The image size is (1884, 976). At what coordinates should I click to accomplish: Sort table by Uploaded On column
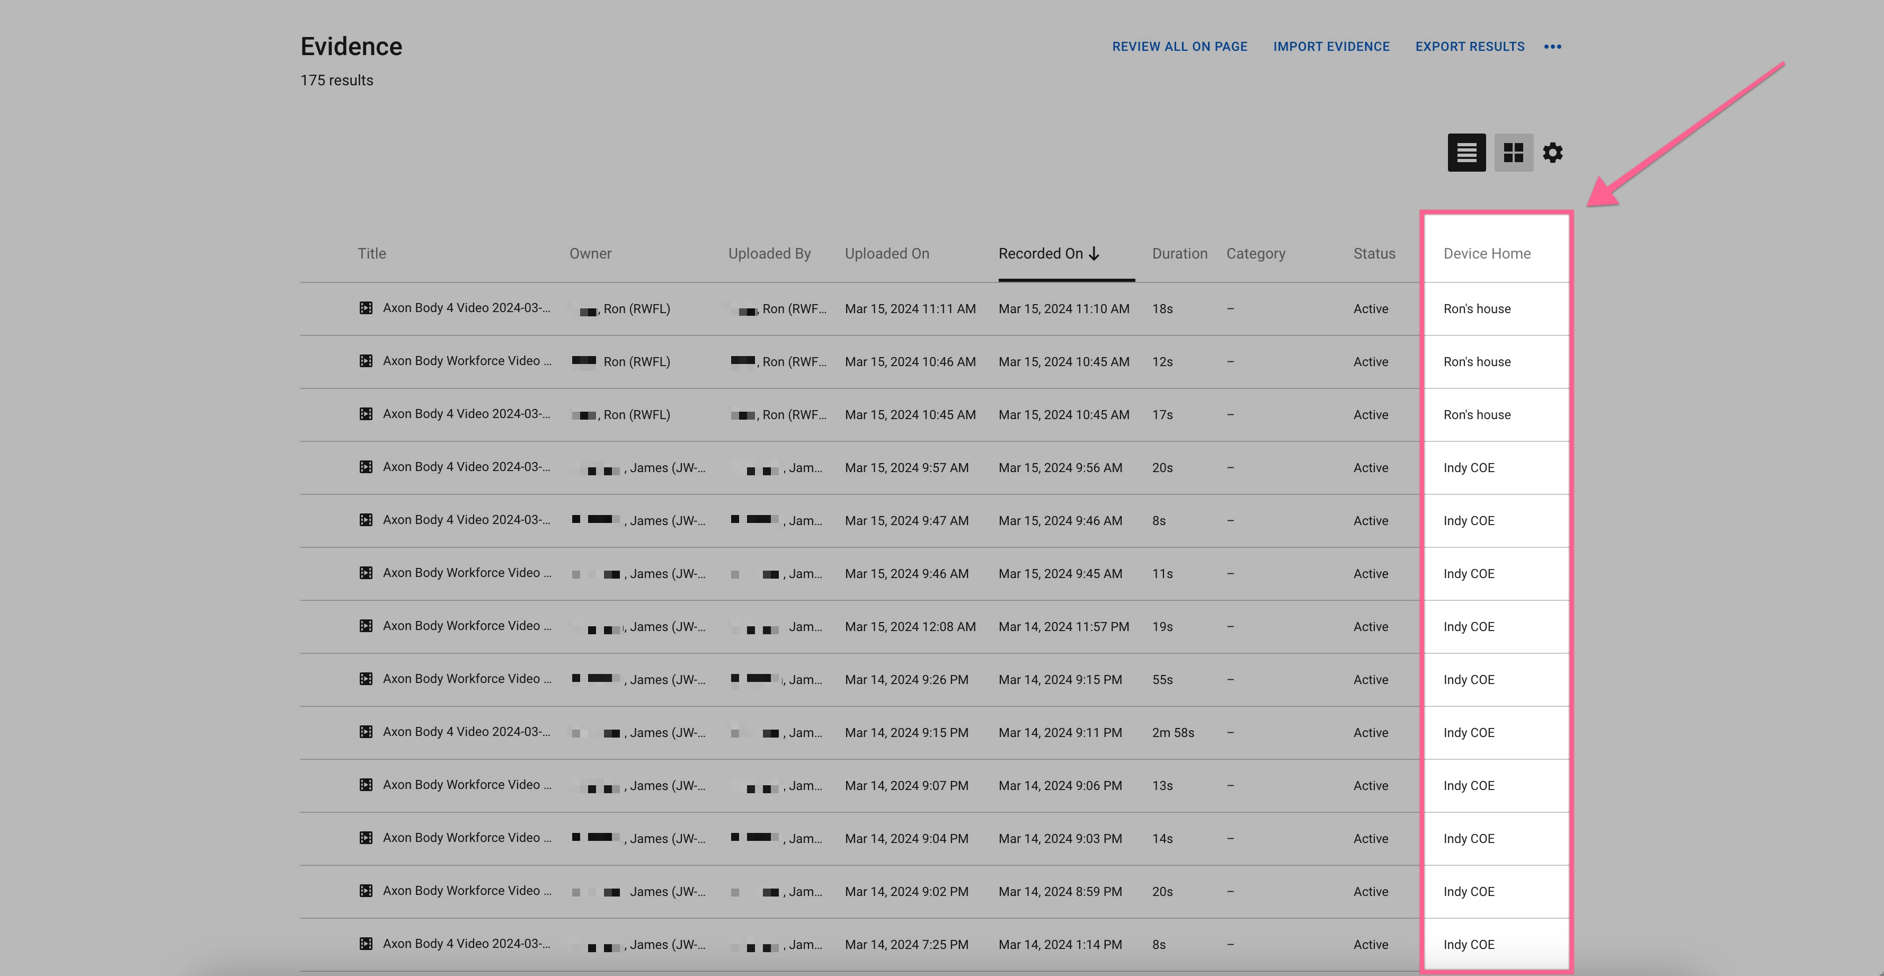click(886, 253)
